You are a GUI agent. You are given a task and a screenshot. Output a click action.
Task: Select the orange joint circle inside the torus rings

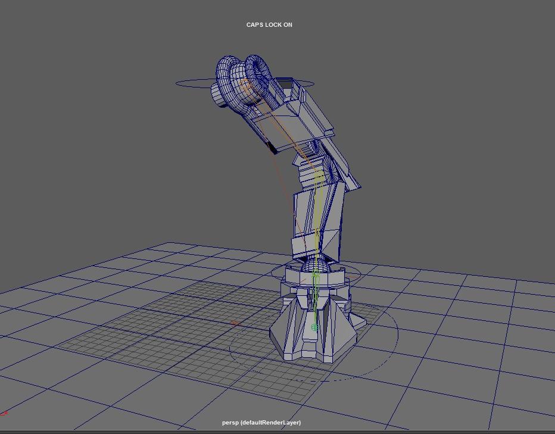pyautogui.click(x=244, y=85)
